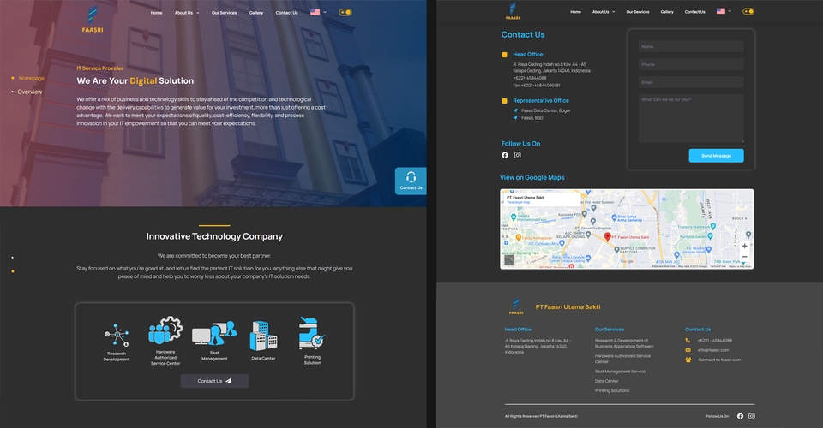Viewport: 823px width, 428px height.
Task: Open View larger map link
Action: (518, 202)
